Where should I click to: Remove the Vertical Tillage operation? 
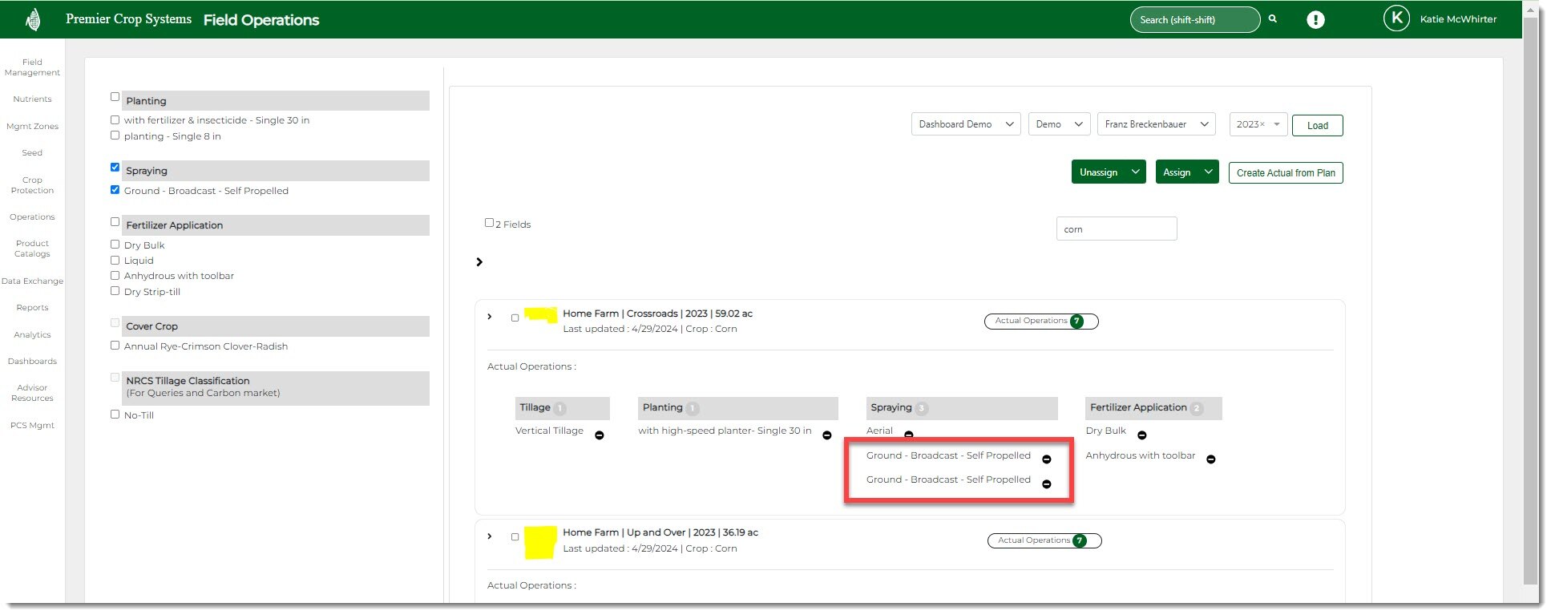pyautogui.click(x=600, y=435)
